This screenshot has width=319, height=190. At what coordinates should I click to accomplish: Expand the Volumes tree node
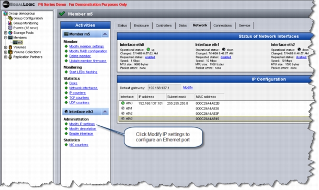[x=6, y=47]
